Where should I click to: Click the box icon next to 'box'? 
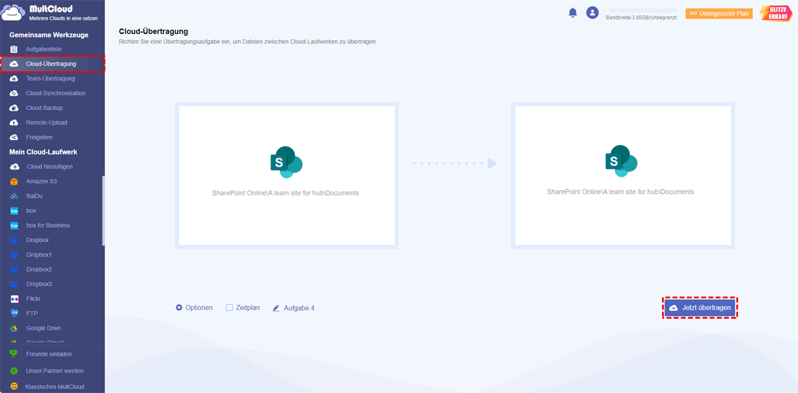point(14,211)
